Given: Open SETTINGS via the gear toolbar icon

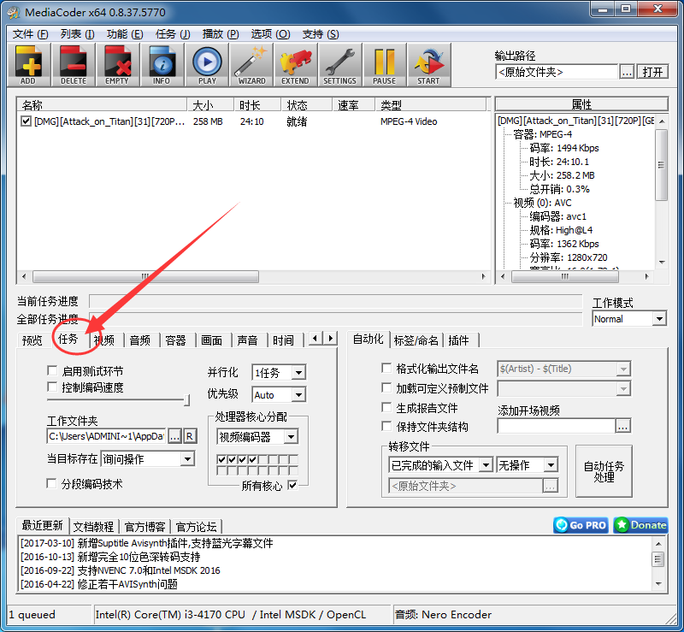Looking at the screenshot, I should click(339, 64).
